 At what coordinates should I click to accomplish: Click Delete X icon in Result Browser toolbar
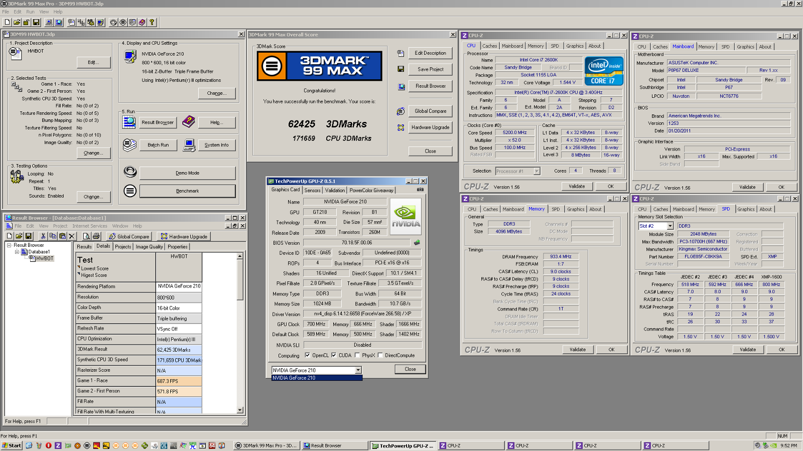[71, 236]
